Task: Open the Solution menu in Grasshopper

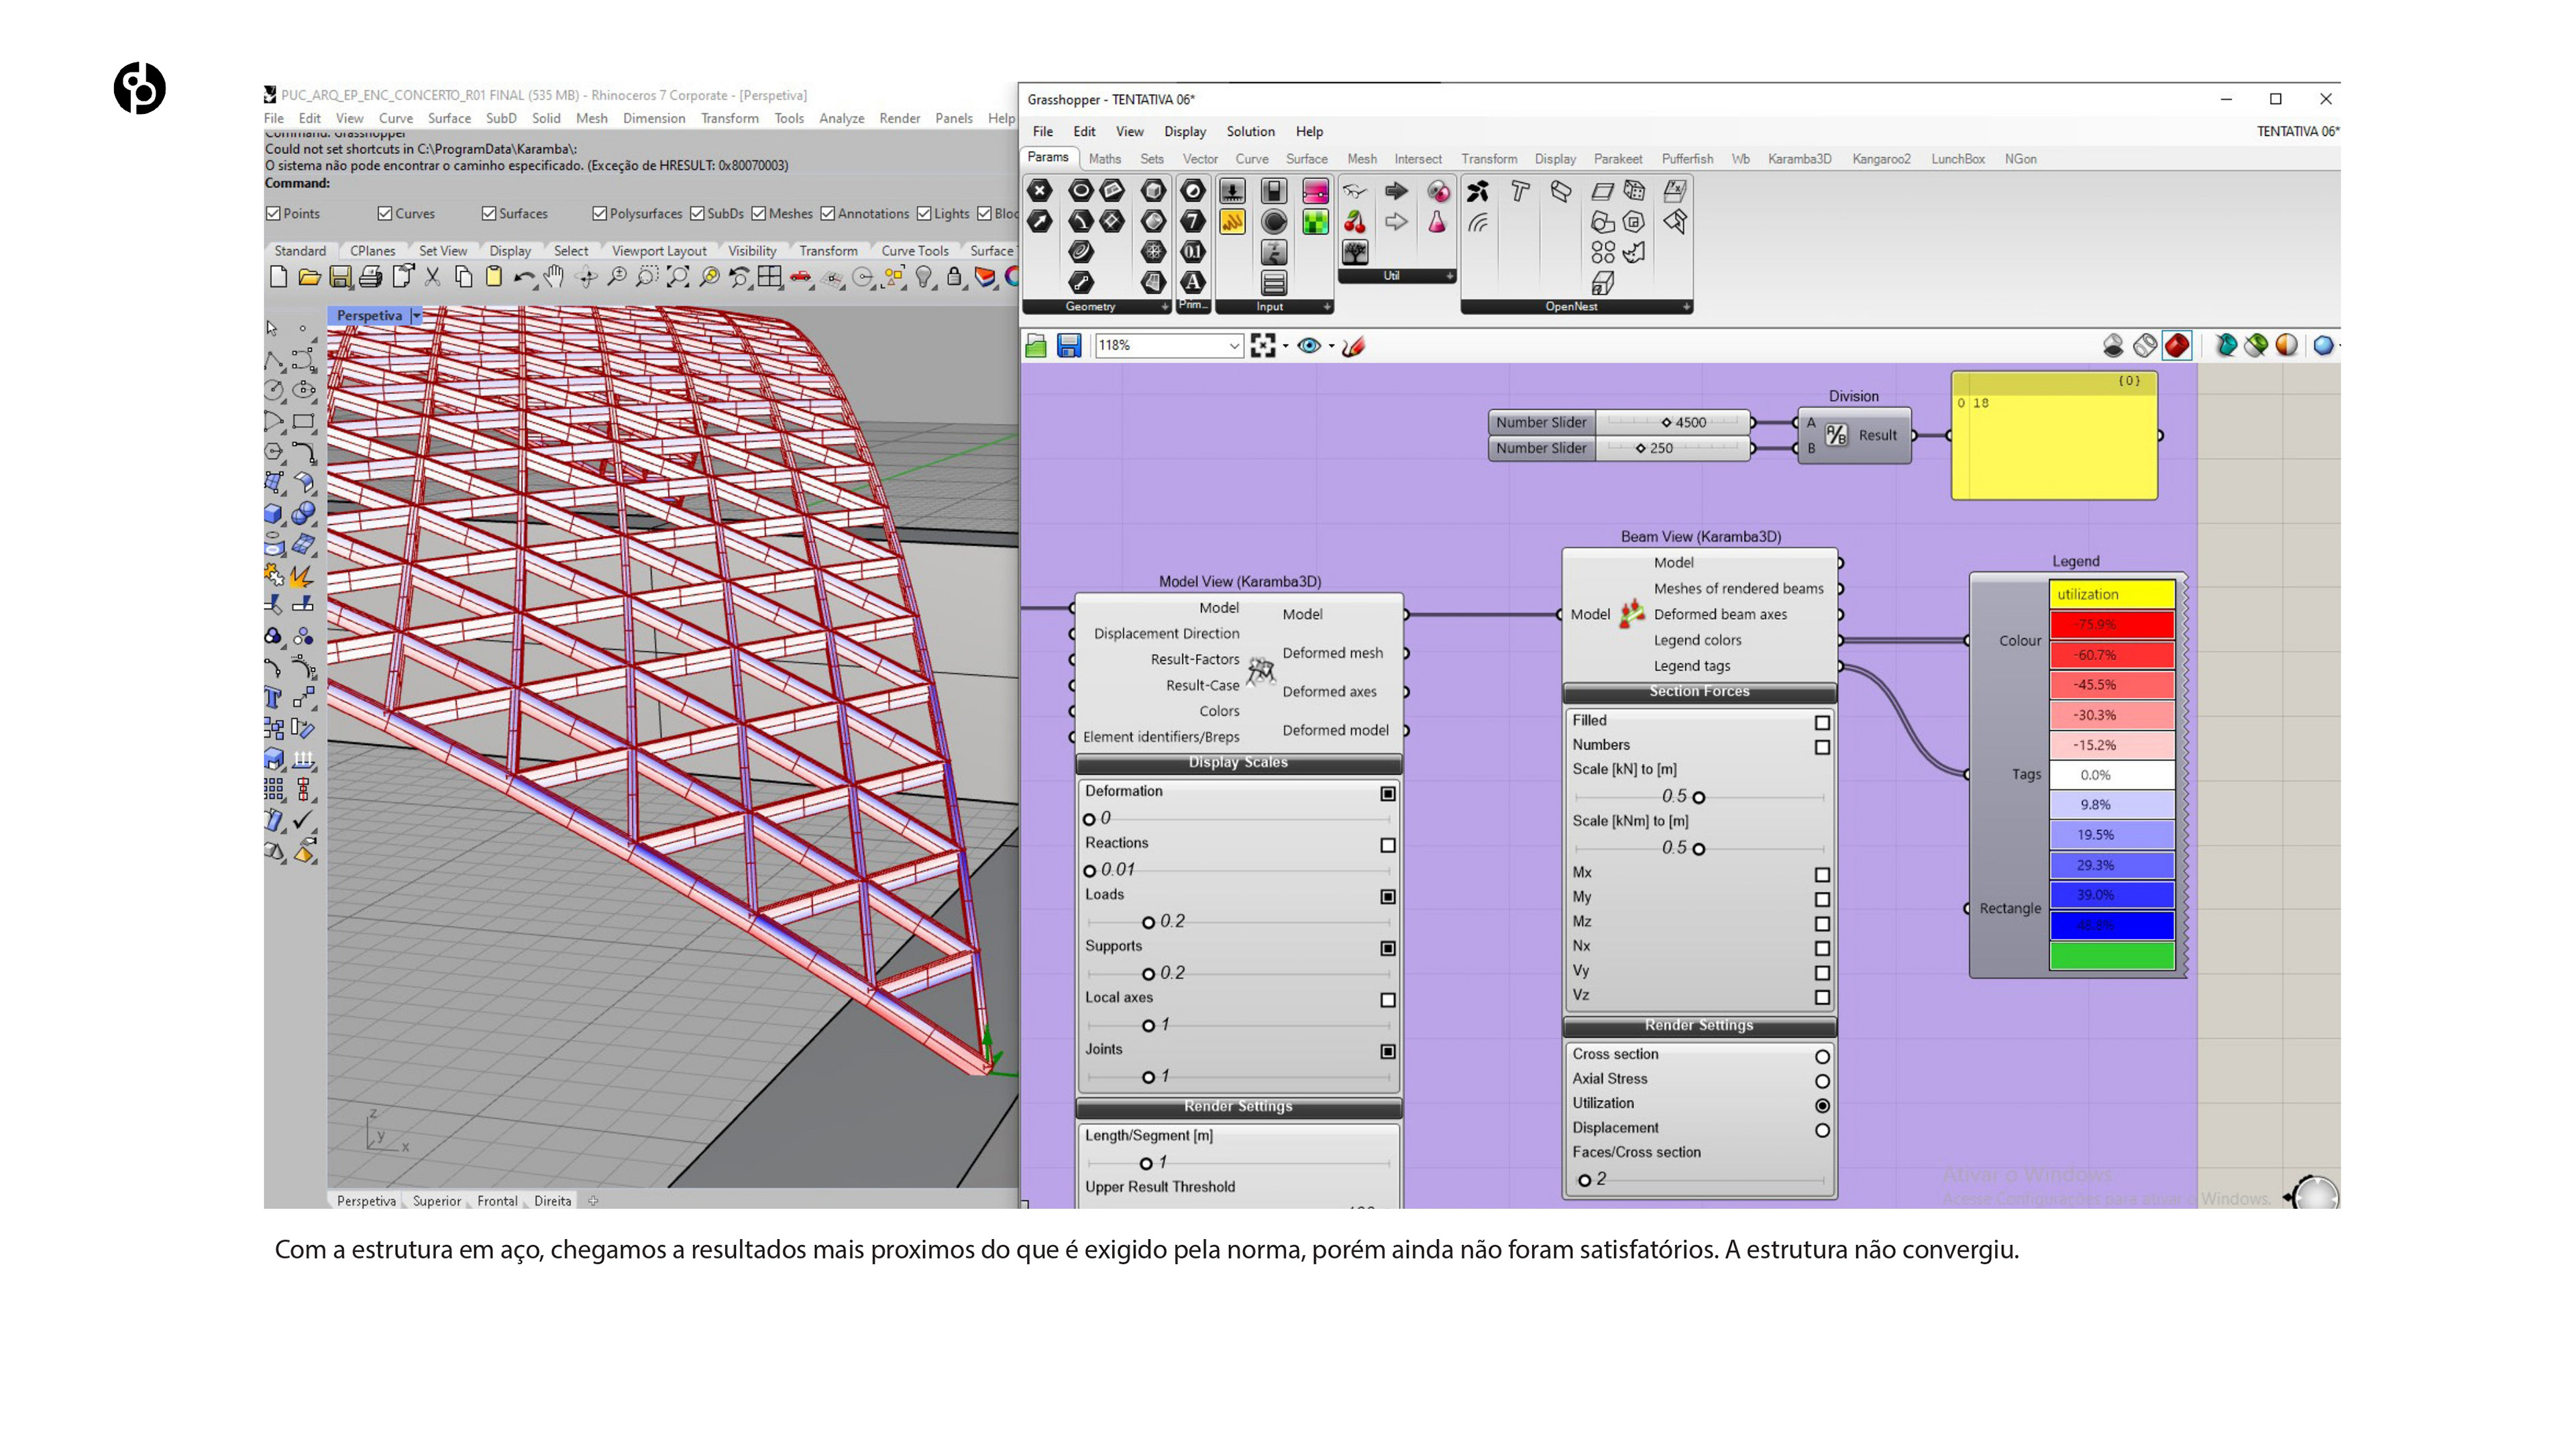Action: 1250,131
